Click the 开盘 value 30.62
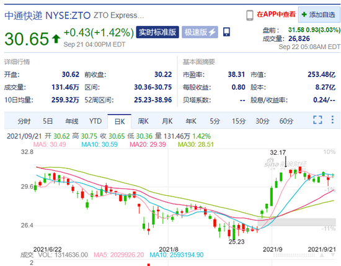341x266 pixels. (71, 75)
